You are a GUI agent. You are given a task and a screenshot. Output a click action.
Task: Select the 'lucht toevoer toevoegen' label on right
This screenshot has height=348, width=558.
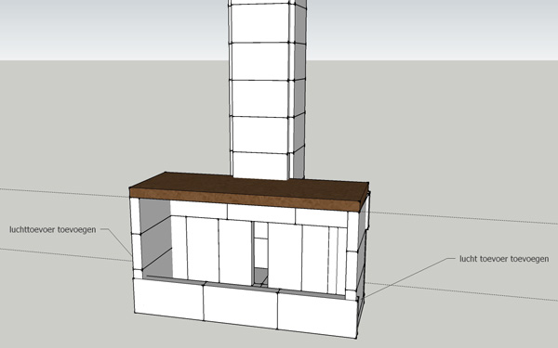pyautogui.click(x=504, y=259)
